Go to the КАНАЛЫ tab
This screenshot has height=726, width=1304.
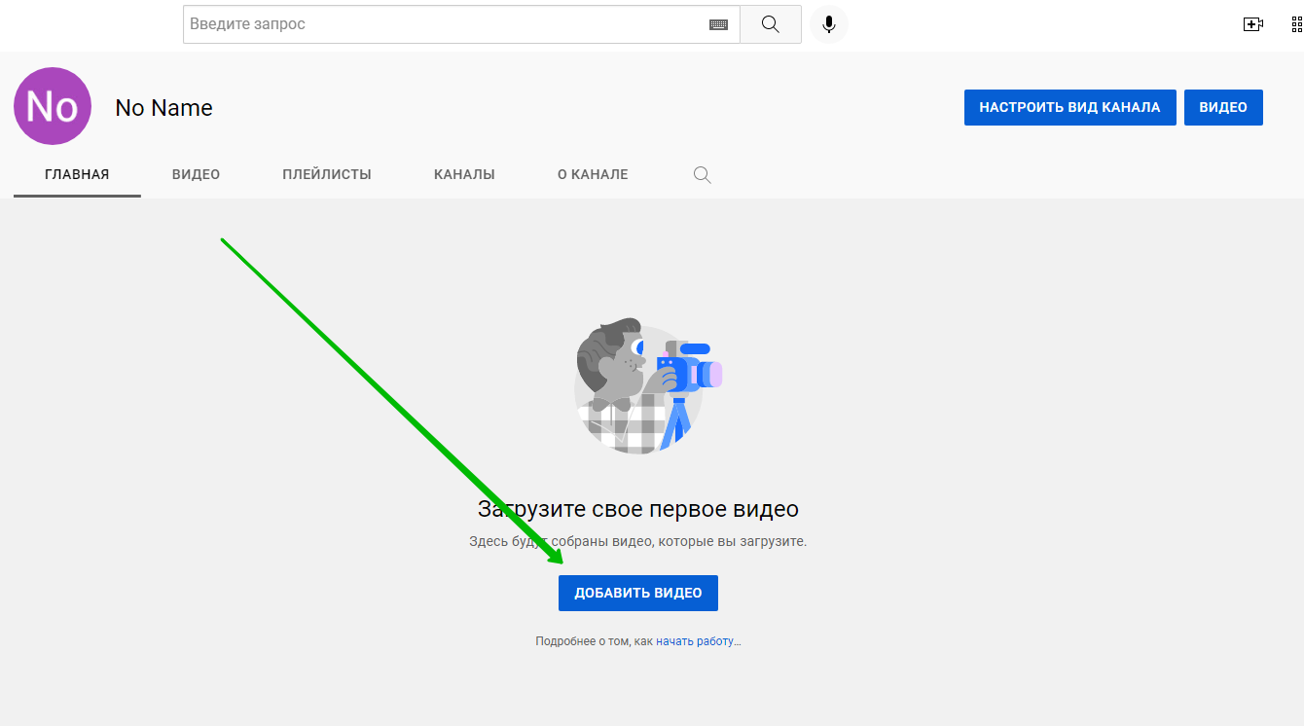click(x=464, y=175)
